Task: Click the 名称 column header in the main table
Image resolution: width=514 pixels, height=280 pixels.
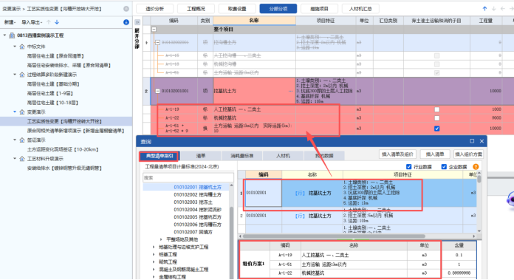Action: (254, 21)
